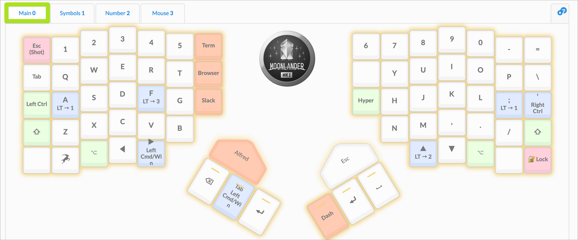Open the settings gear icon
The height and width of the screenshot is (240, 578).
coord(561,12)
